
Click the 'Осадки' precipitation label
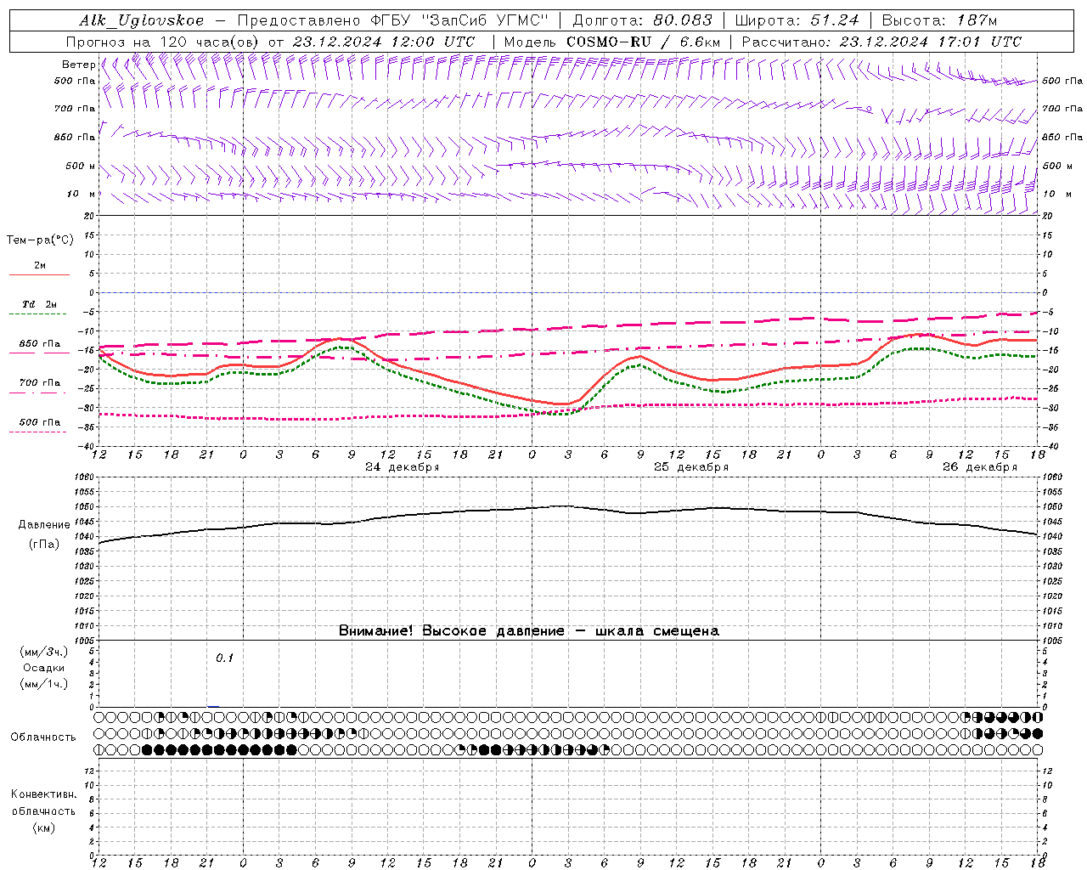tap(44, 668)
